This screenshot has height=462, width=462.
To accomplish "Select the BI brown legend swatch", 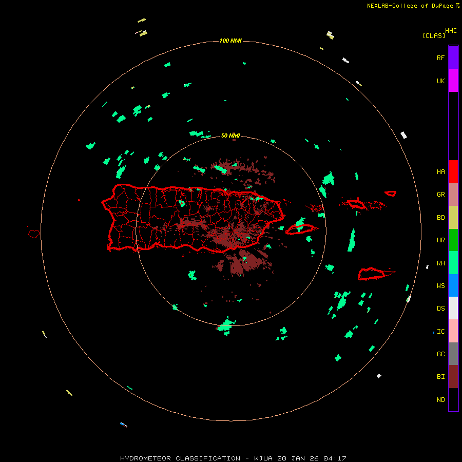I will (x=453, y=377).
